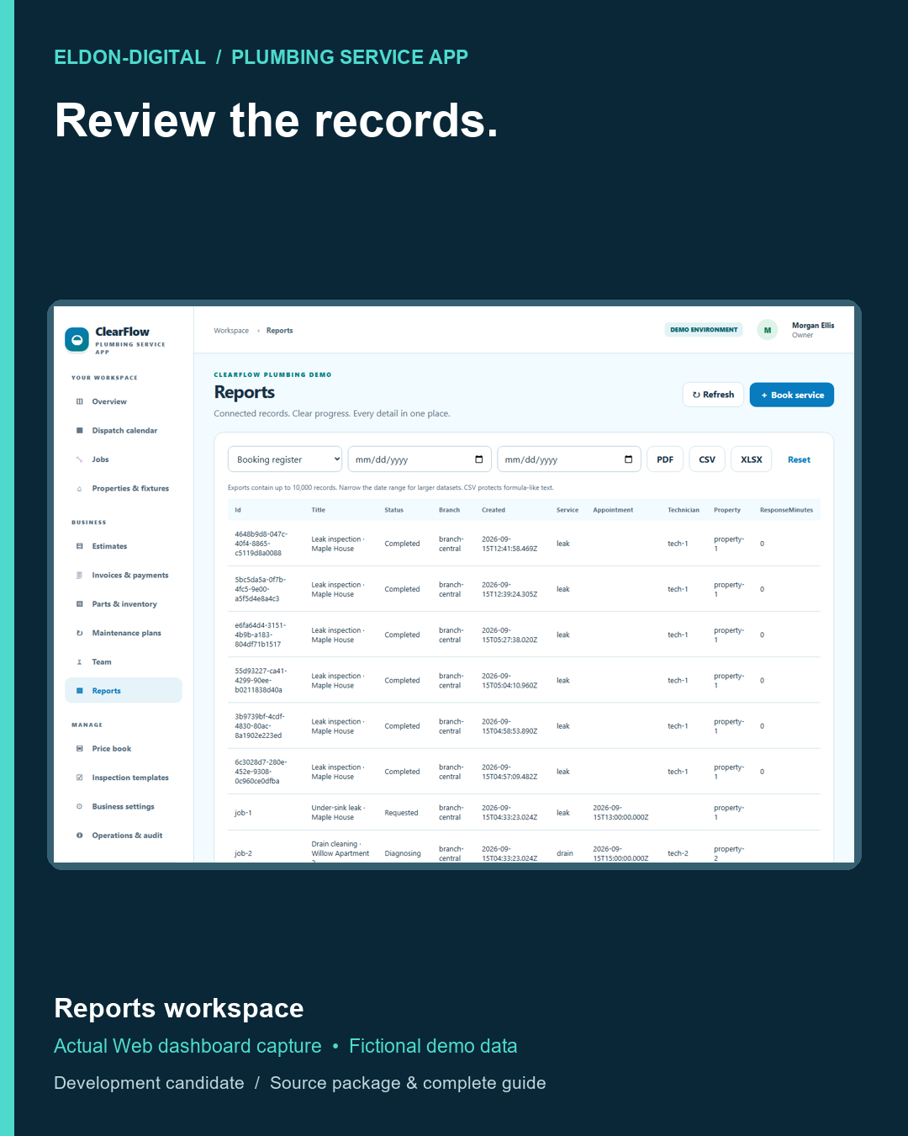
Task: Click the Morgan Ellis avatar
Action: pos(767,330)
